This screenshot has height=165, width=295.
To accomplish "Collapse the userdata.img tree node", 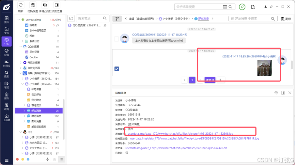I will (x=19, y=20).
